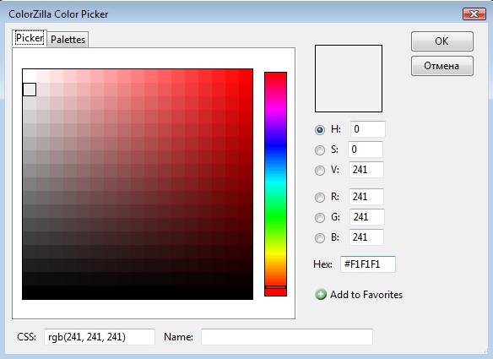The height and width of the screenshot is (359, 493).
Task: Switch to the Palettes tab
Action: 68,40
